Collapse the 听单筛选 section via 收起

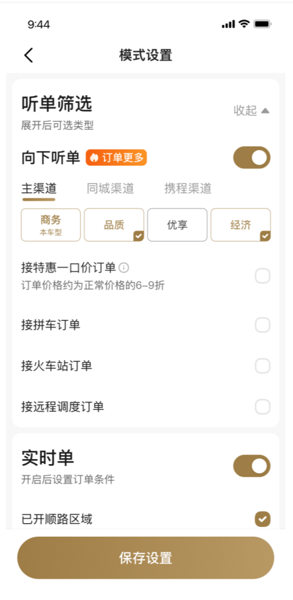251,110
